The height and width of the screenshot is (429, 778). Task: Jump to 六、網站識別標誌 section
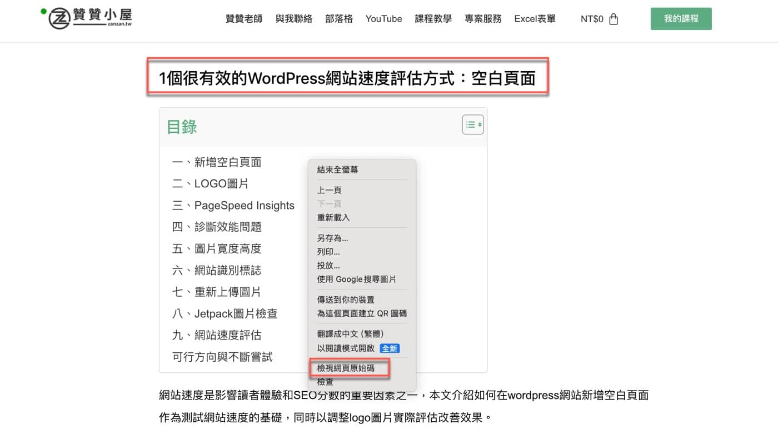click(217, 271)
